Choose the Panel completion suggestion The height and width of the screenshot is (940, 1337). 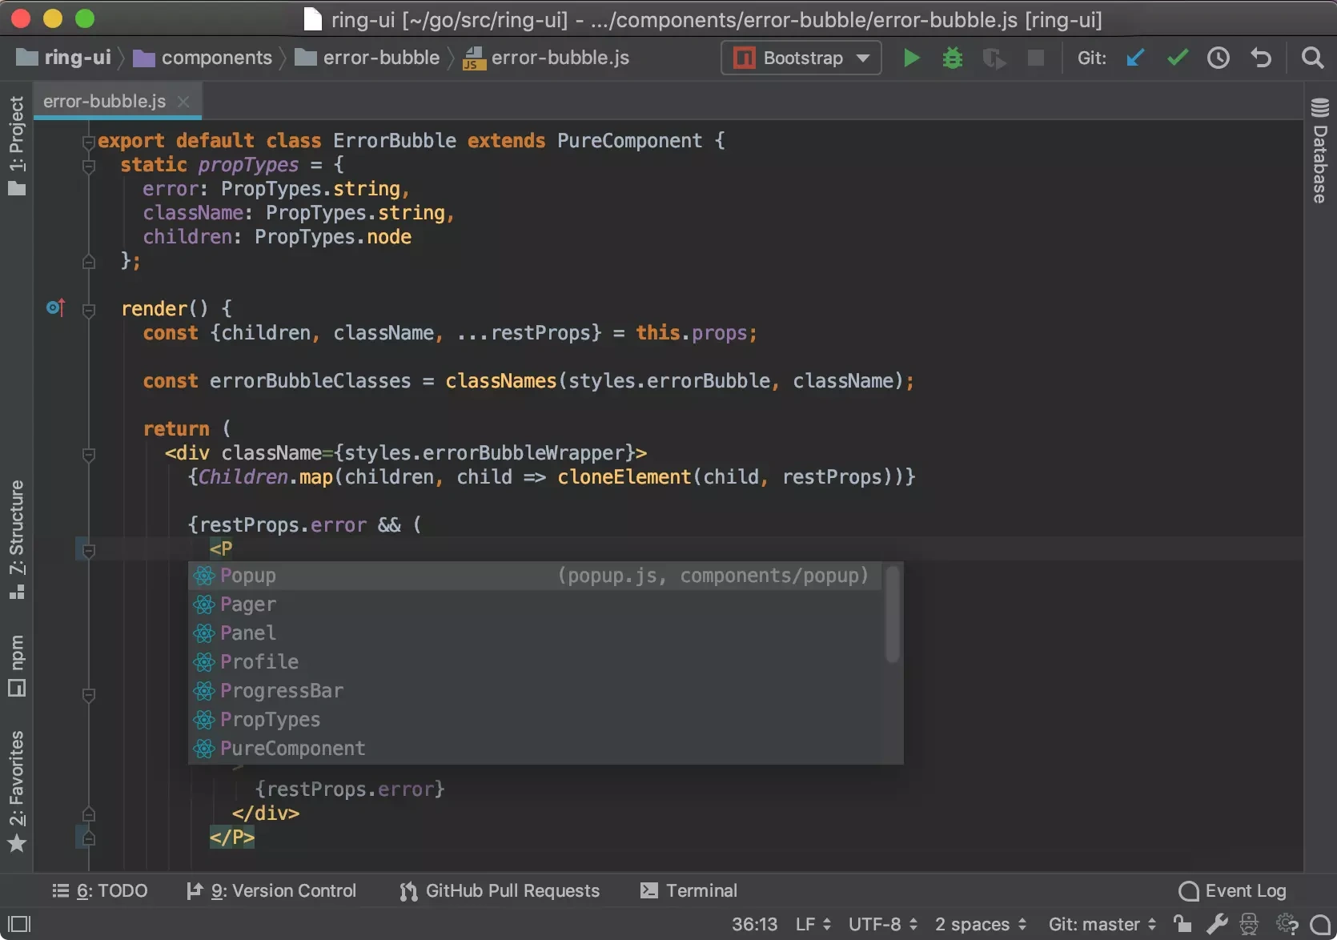pos(535,633)
